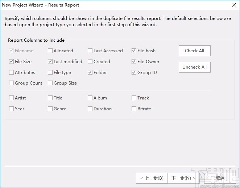This screenshot has height=188, width=240.
Task: Tick the Album column option
Action: (x=90, y=98)
